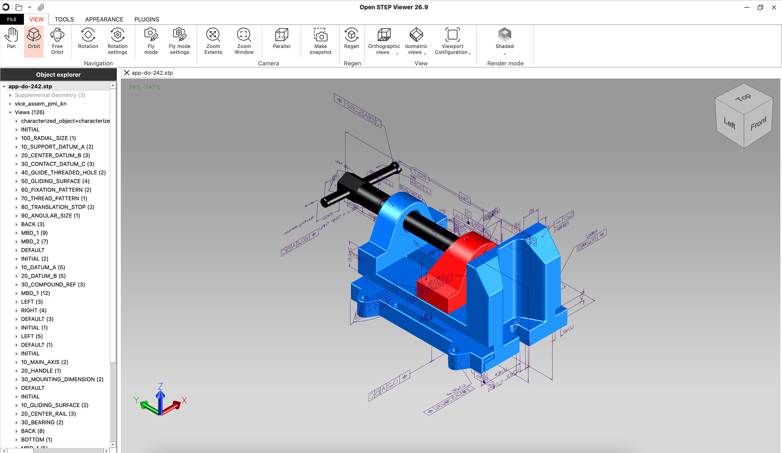
Task: Close the app-do-242.stp document tab
Action: click(x=127, y=73)
